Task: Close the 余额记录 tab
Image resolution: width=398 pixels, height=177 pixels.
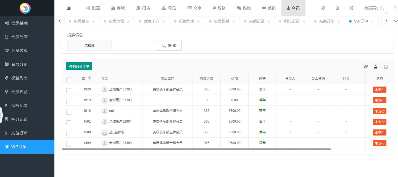Action: (268, 21)
